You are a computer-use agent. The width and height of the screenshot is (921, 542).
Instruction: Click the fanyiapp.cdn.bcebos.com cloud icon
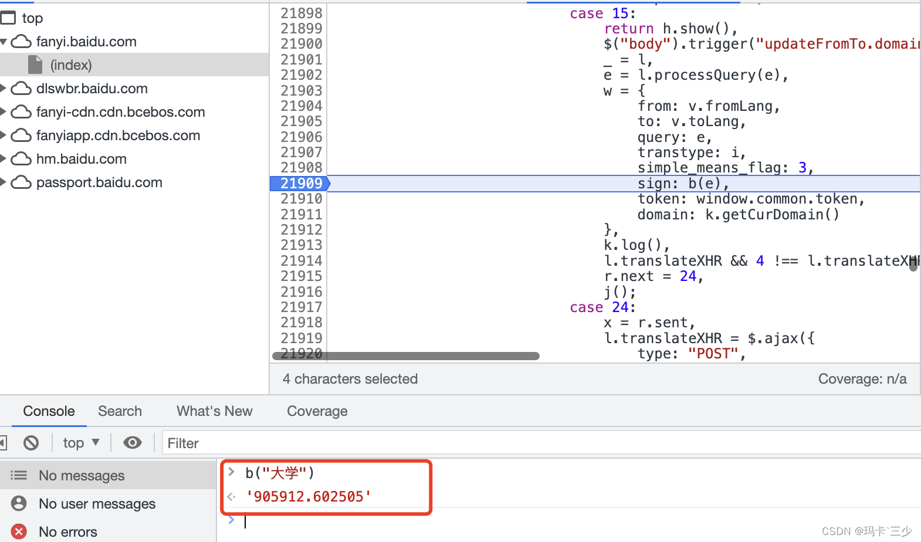click(x=21, y=135)
